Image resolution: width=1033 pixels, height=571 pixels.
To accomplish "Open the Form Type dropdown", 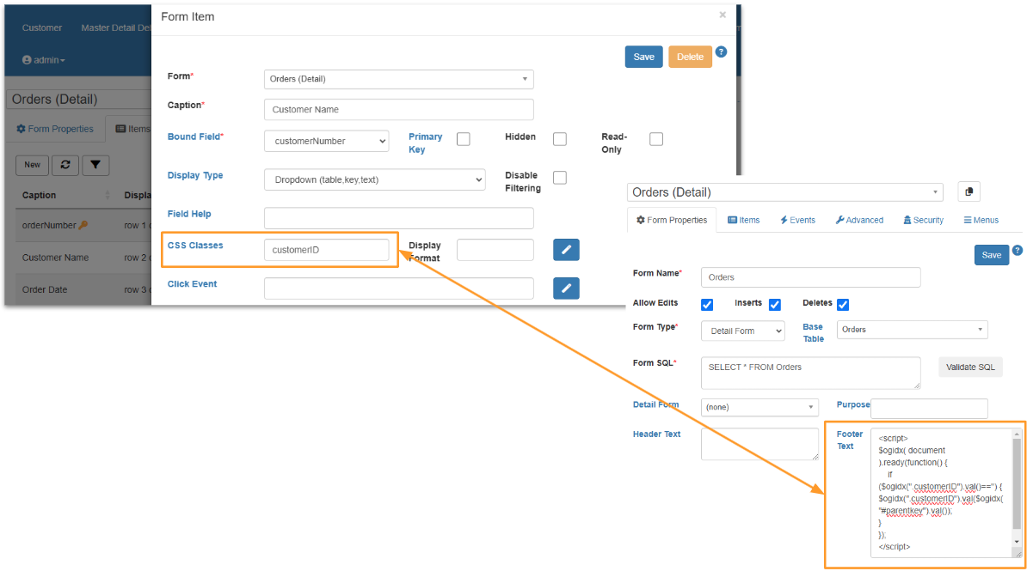I will [x=742, y=331].
